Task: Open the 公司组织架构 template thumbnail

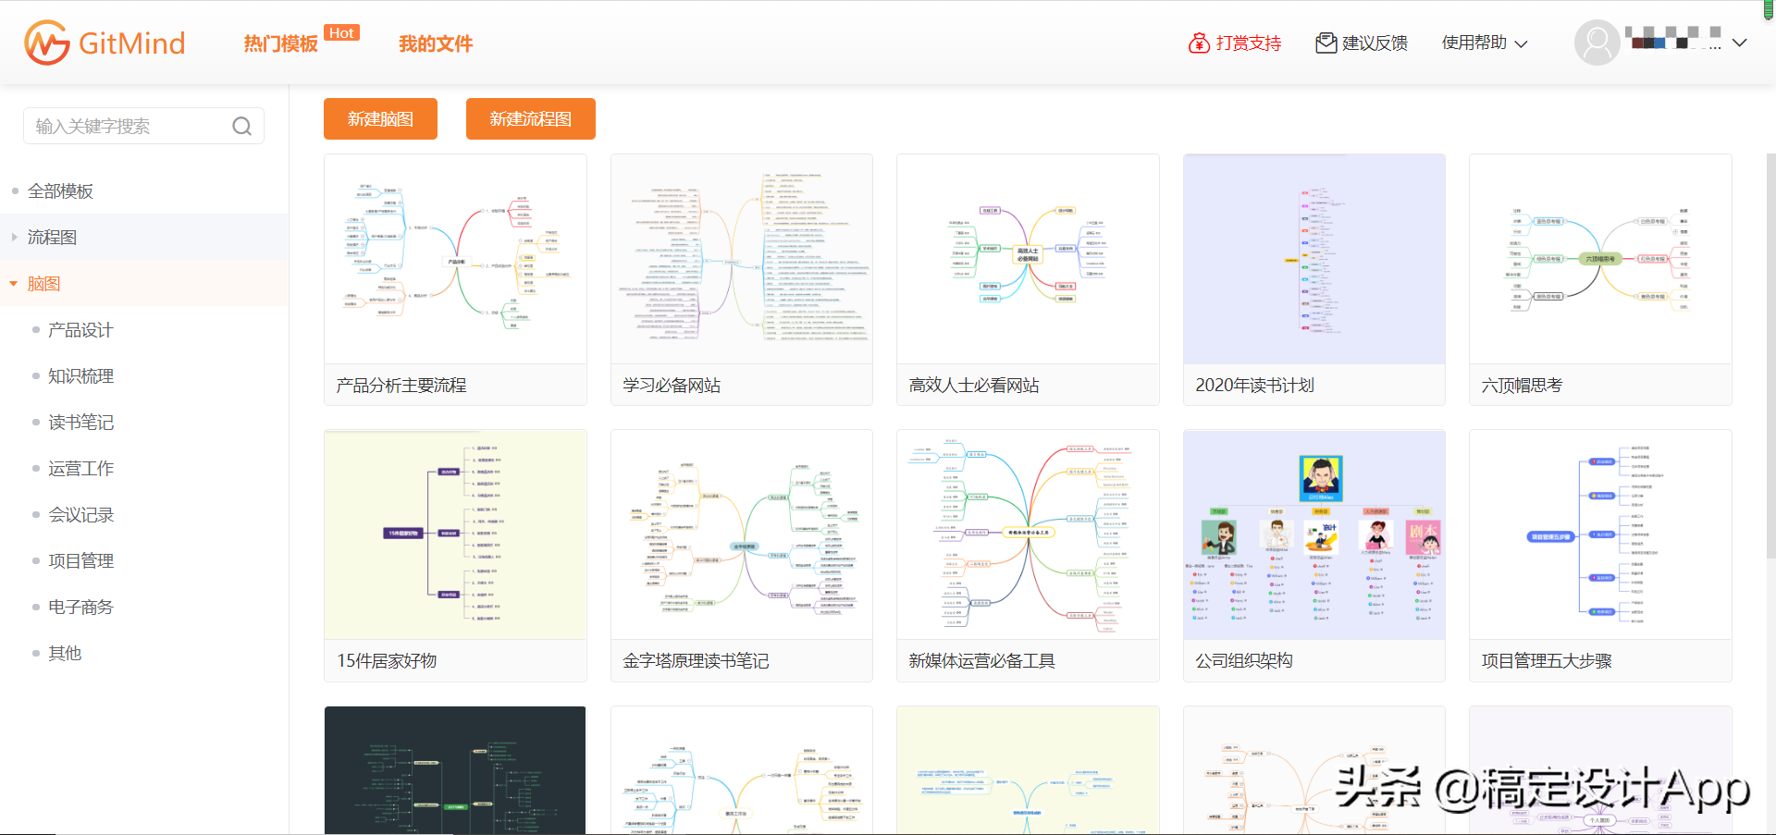Action: [x=1313, y=535]
